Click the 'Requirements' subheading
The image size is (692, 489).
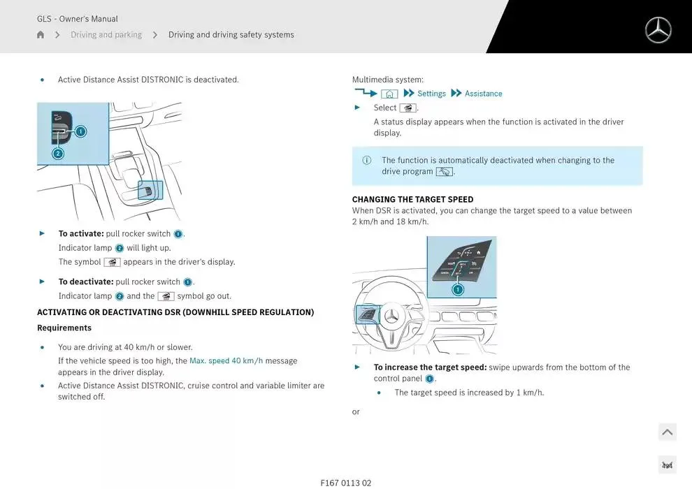click(x=64, y=328)
